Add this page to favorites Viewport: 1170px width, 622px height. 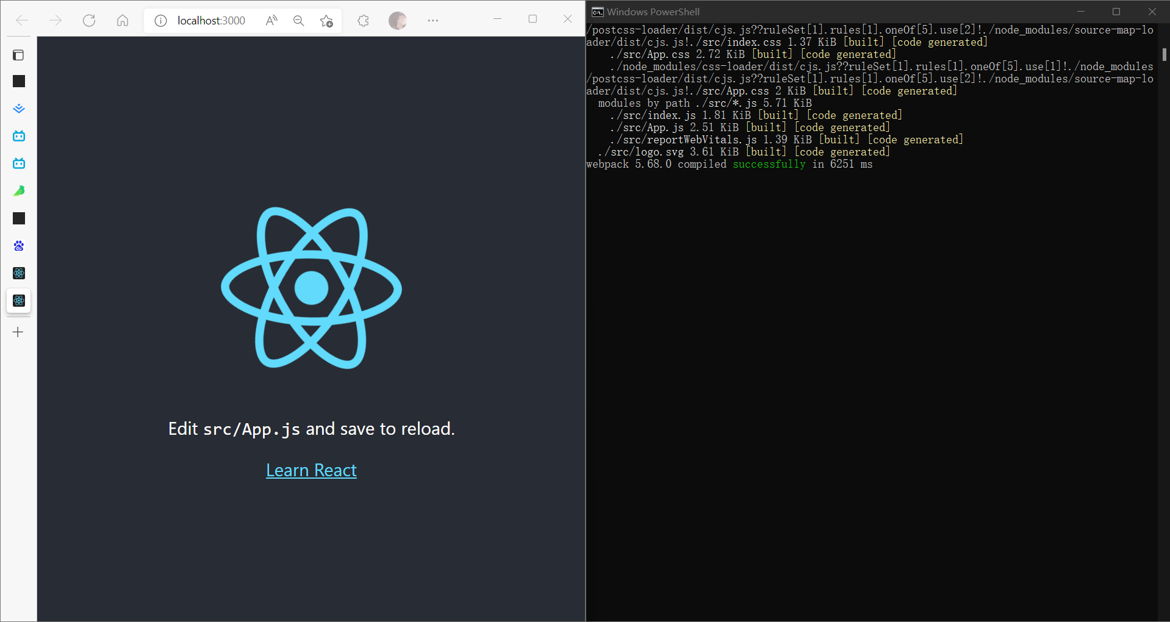click(326, 21)
